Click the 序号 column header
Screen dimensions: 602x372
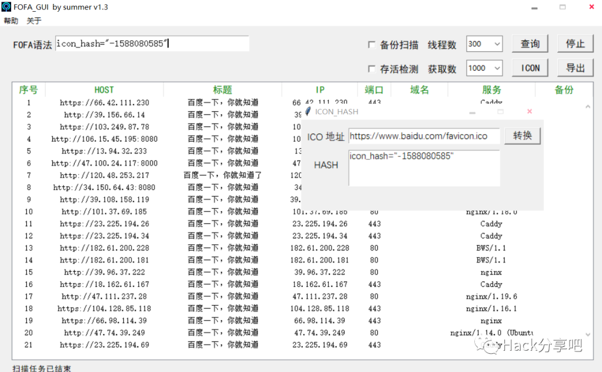tap(28, 90)
